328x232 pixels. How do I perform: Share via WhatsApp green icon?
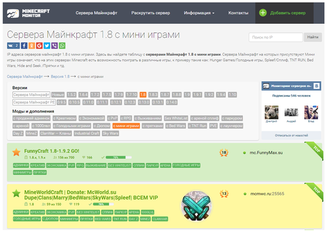point(62,45)
